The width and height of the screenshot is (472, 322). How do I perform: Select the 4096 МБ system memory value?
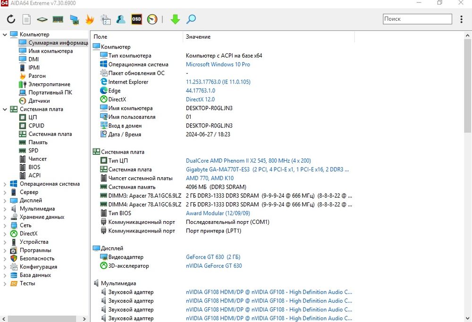tap(216, 187)
